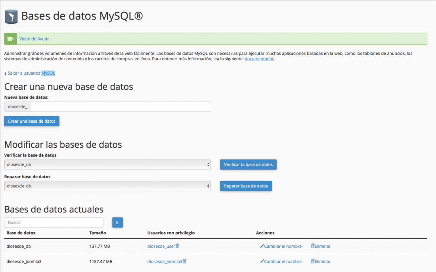Open the Vídeo de Ayuda link

click(x=34, y=39)
